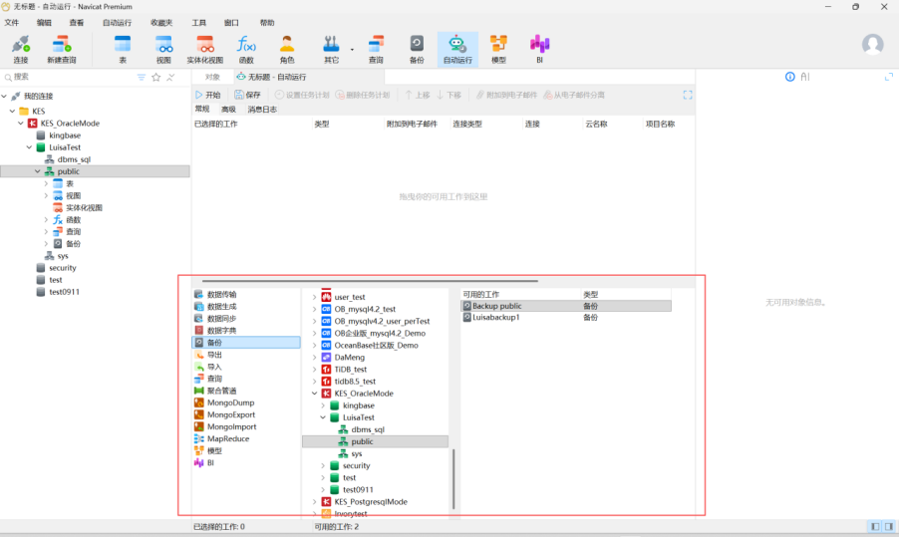Screen dimensions: 900x537
Task: Click the 开始 (Start) button
Action: coord(207,95)
